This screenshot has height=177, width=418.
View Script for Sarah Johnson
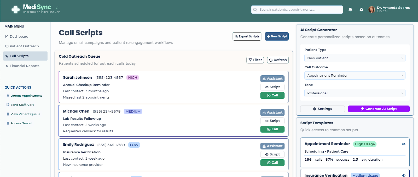point(272,87)
